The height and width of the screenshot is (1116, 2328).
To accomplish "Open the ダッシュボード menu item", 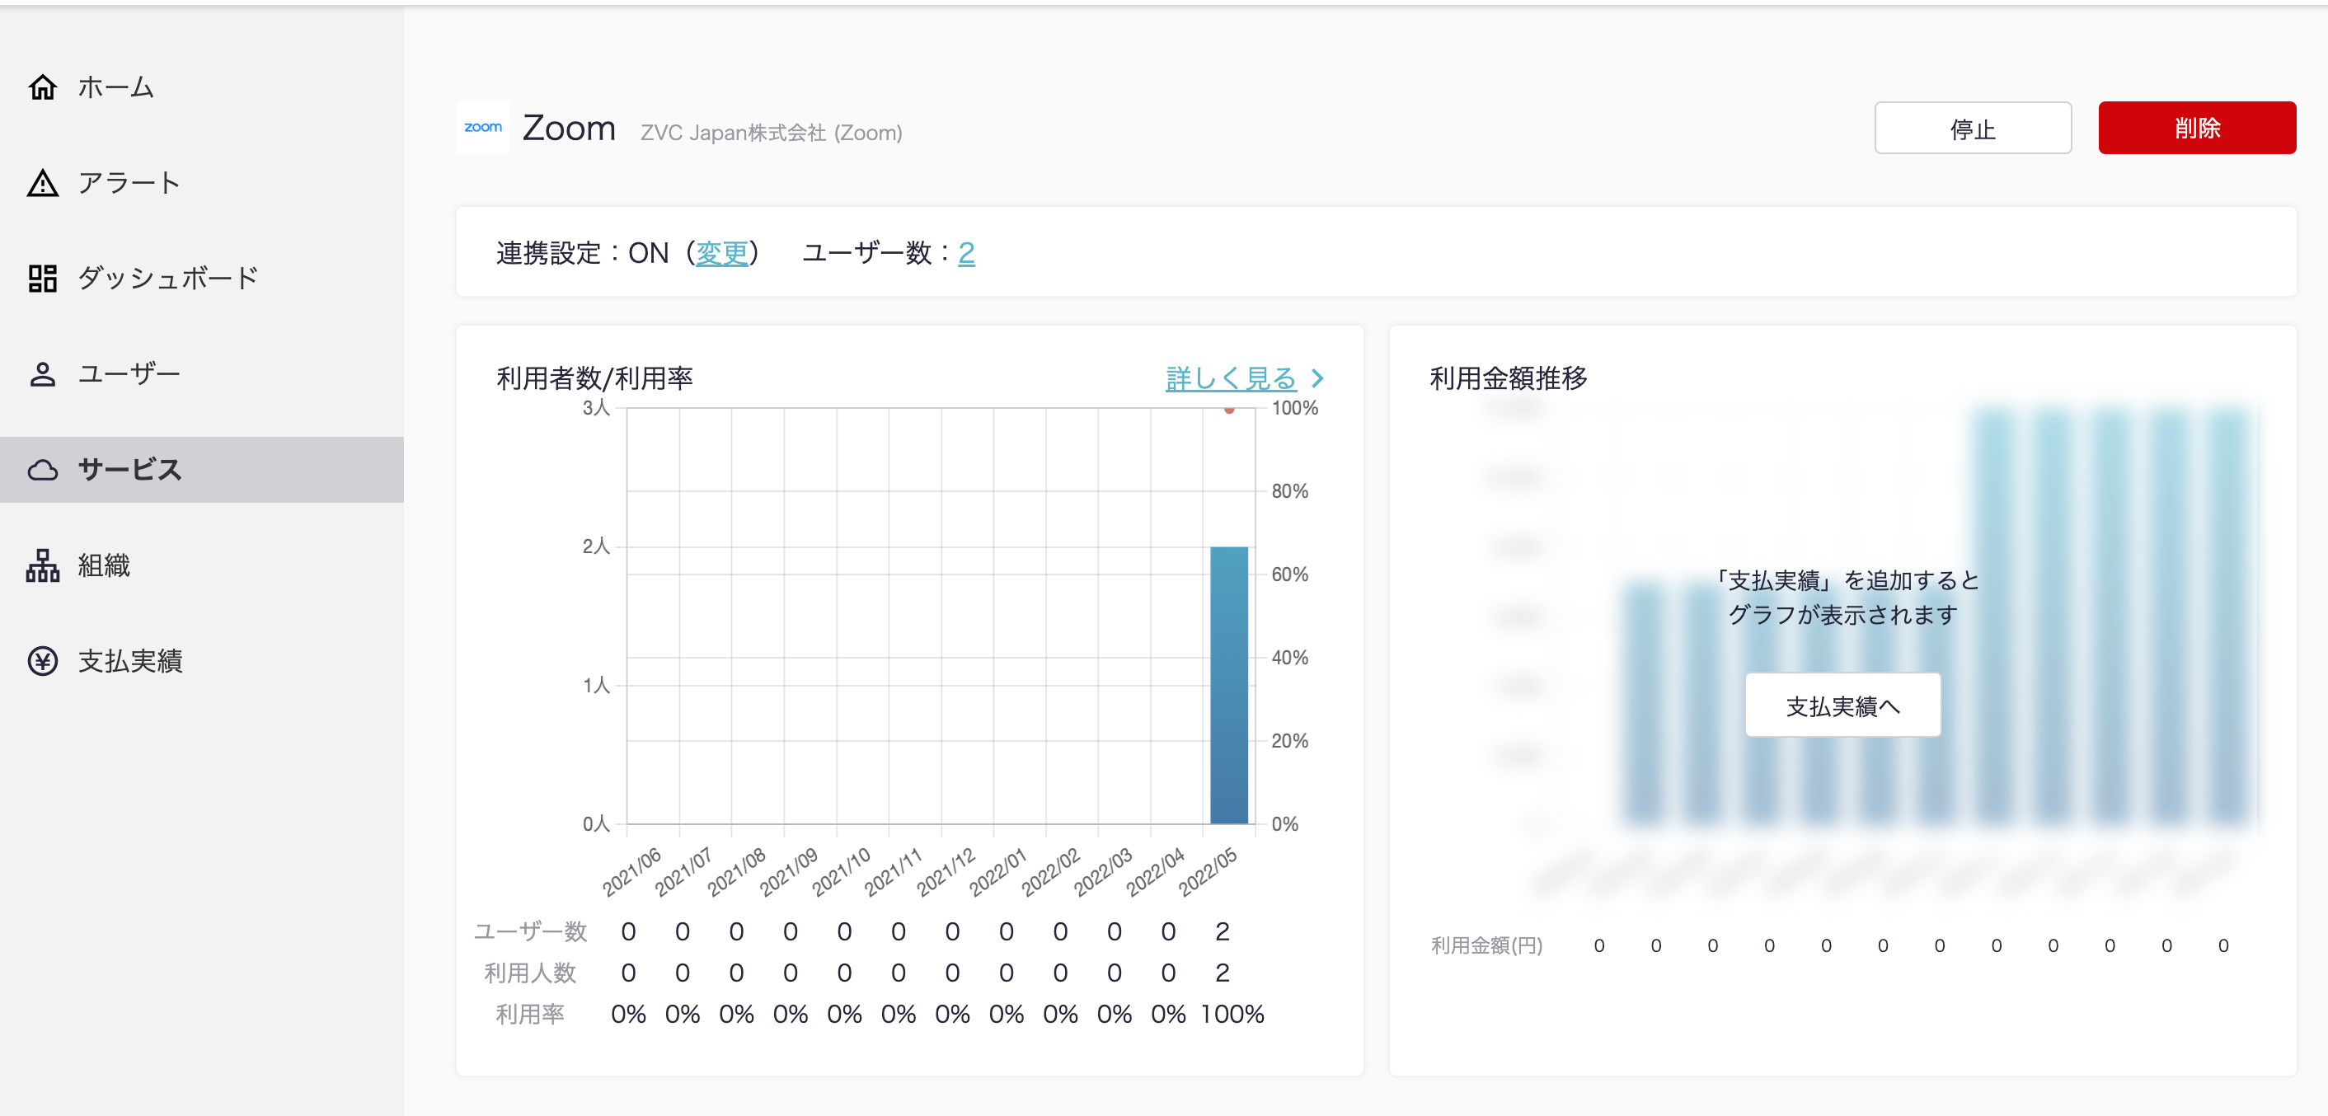I will [x=168, y=279].
